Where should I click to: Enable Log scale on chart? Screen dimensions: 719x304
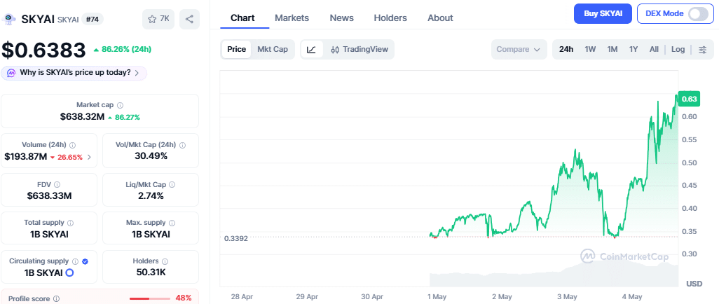coord(678,50)
